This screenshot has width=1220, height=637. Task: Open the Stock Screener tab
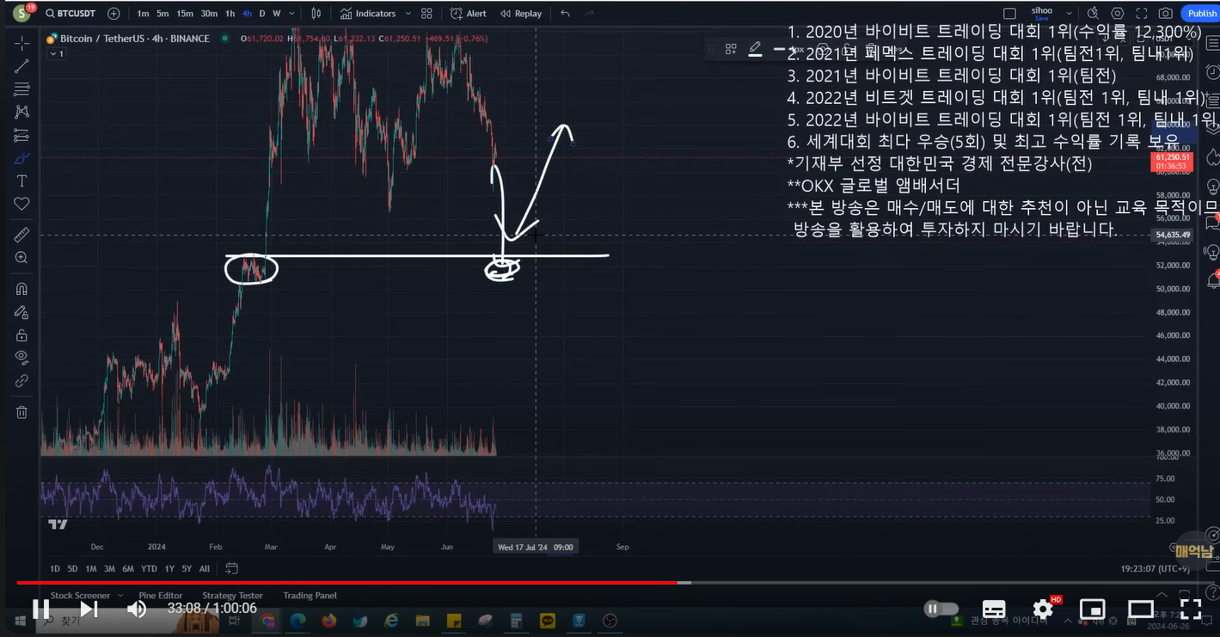tap(80, 595)
